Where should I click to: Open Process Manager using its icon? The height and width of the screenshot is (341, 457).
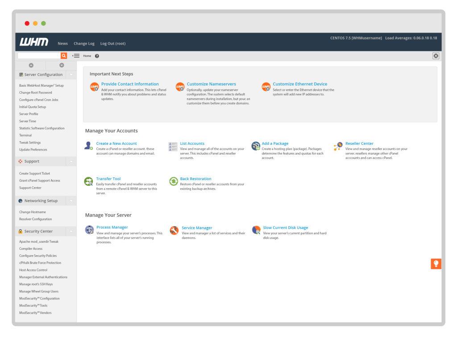tap(90, 230)
